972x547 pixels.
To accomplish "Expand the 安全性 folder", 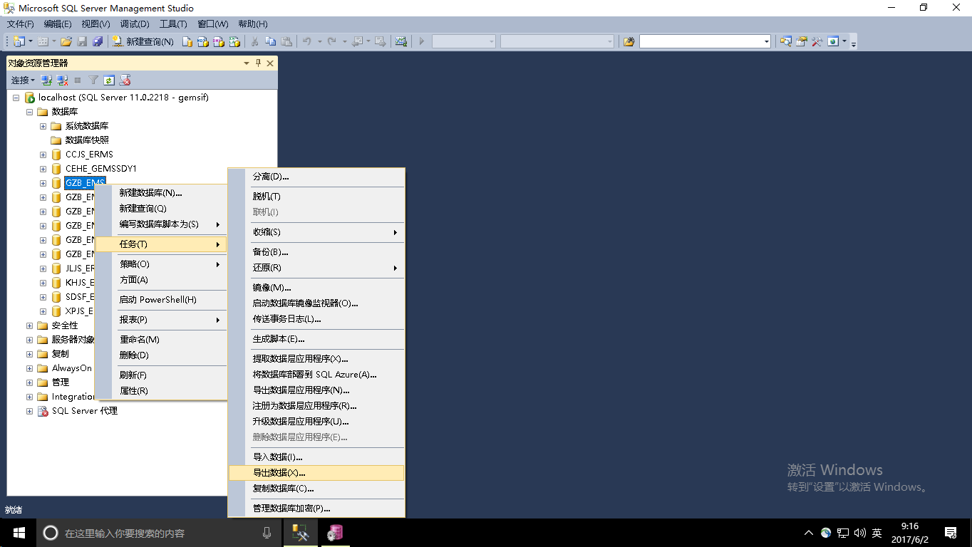I will [x=30, y=325].
